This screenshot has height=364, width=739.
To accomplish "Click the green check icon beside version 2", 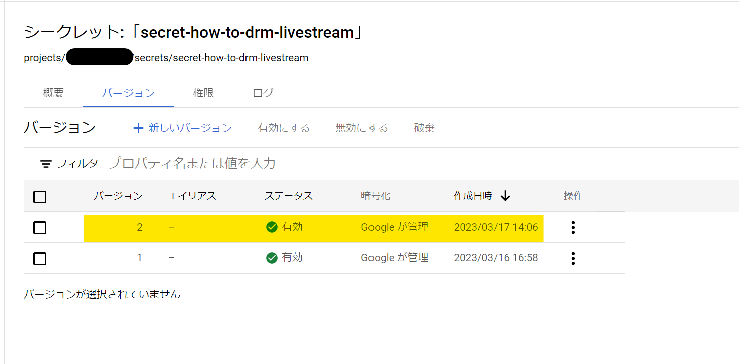I will [x=272, y=227].
